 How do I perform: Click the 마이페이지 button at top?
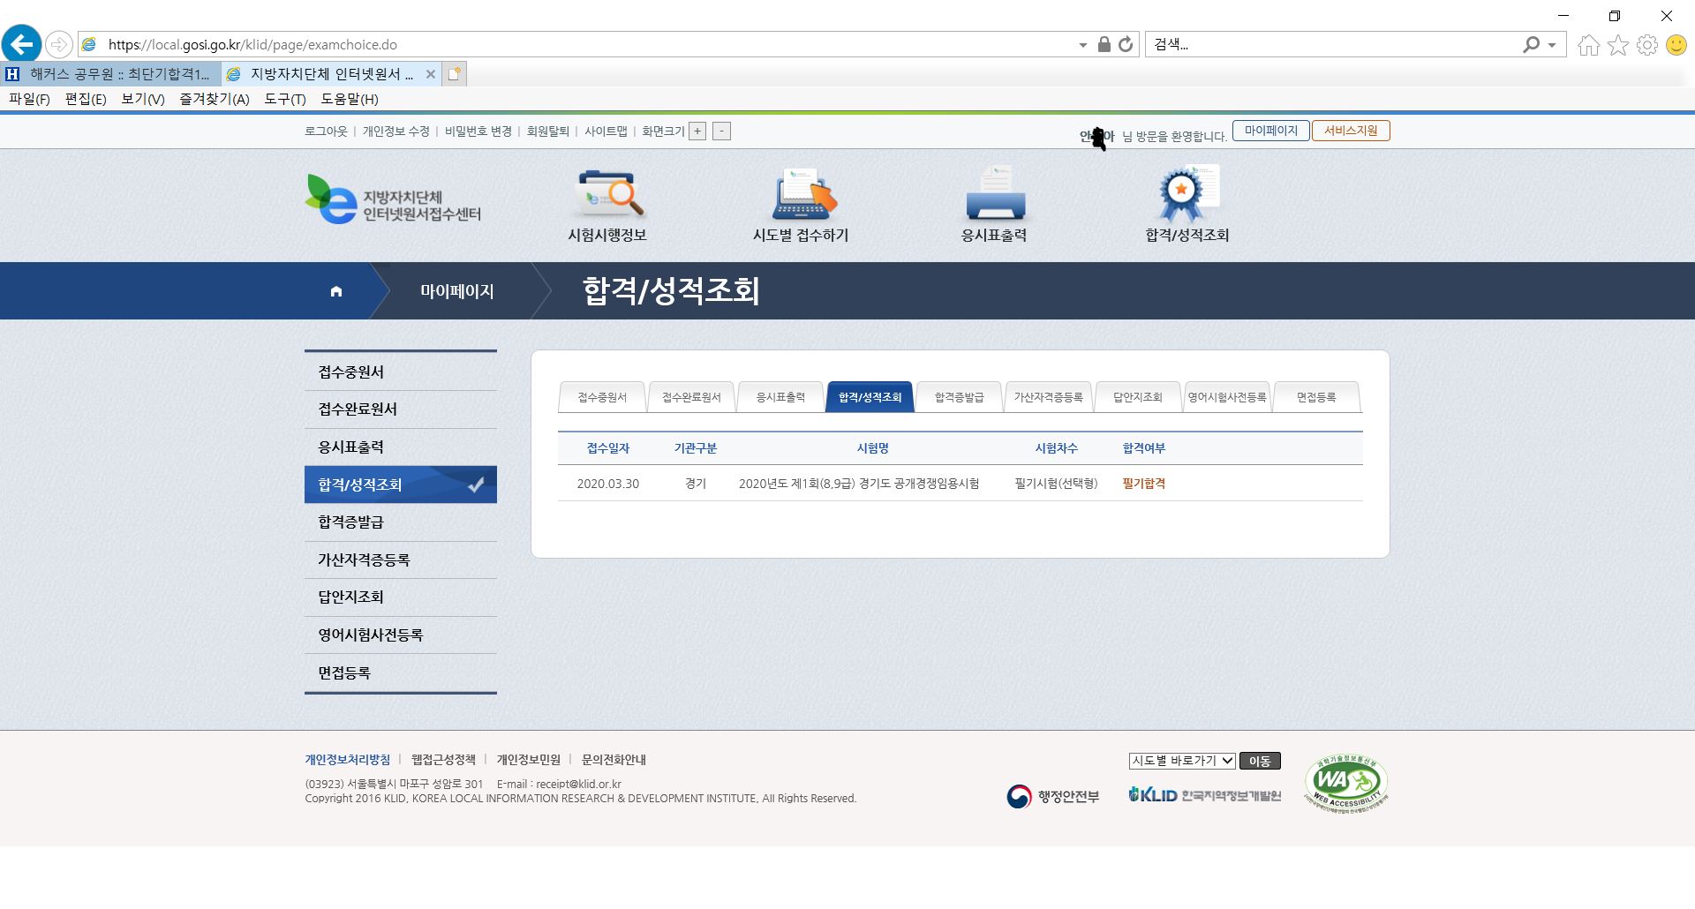1270,131
